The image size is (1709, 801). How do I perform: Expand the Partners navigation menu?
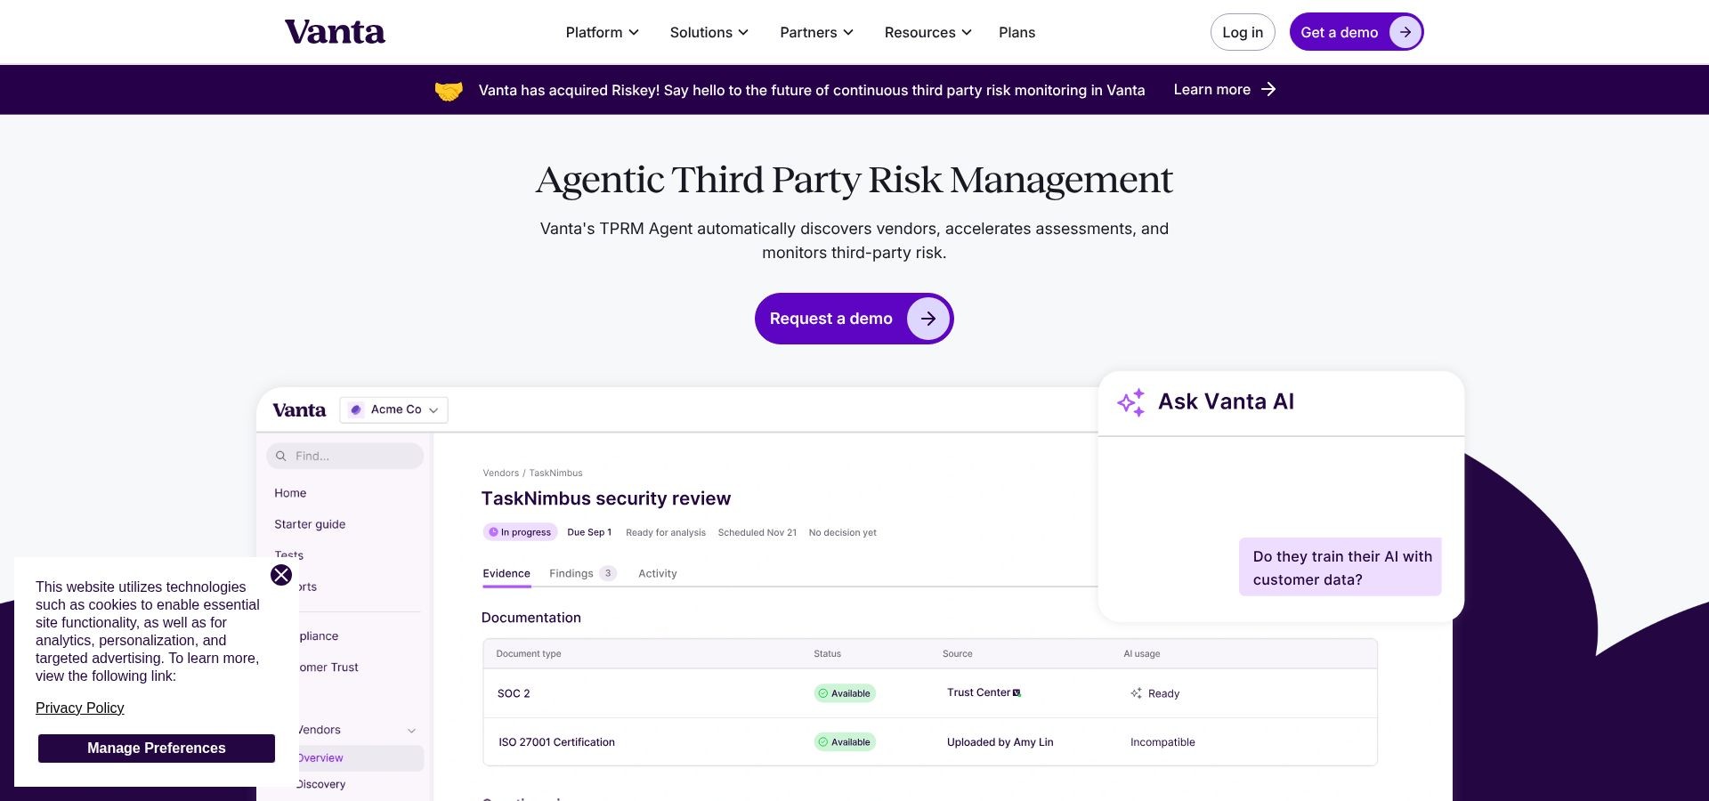click(817, 32)
